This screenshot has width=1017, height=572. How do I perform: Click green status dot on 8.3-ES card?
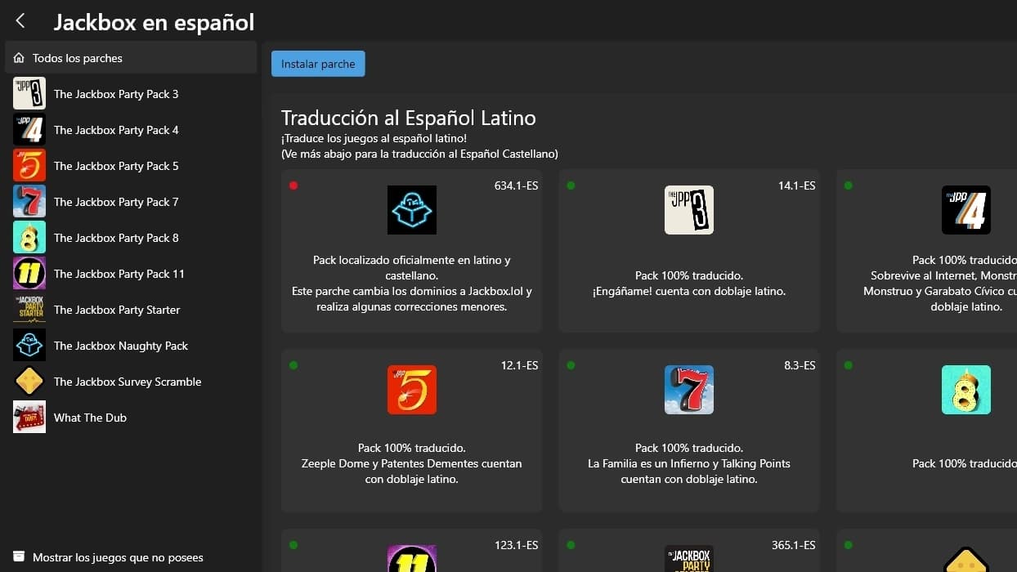(x=571, y=365)
